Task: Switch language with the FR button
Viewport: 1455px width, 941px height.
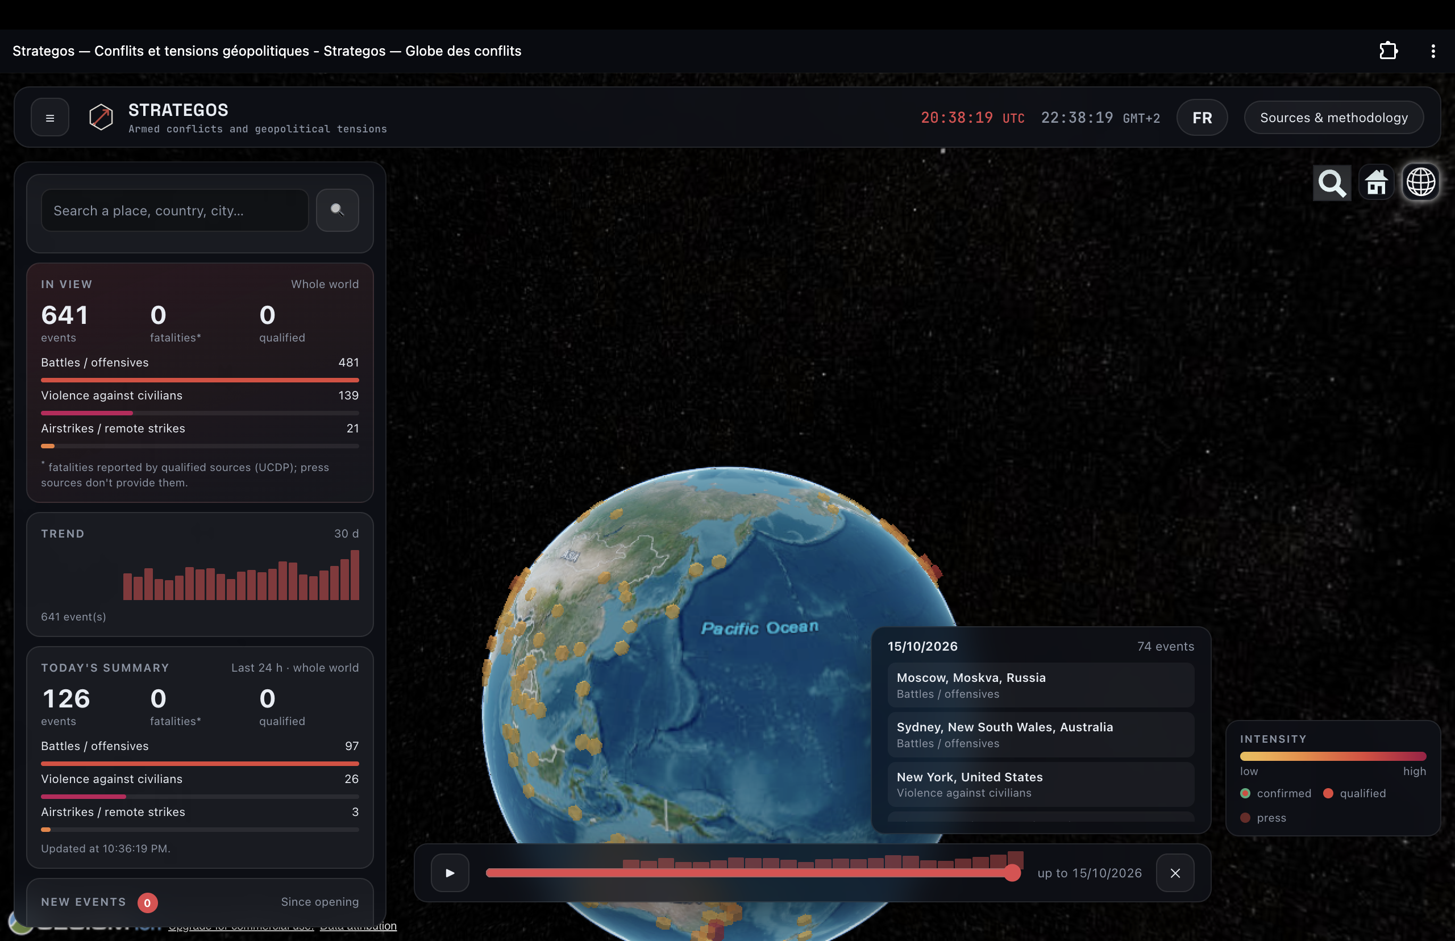Action: (1202, 117)
